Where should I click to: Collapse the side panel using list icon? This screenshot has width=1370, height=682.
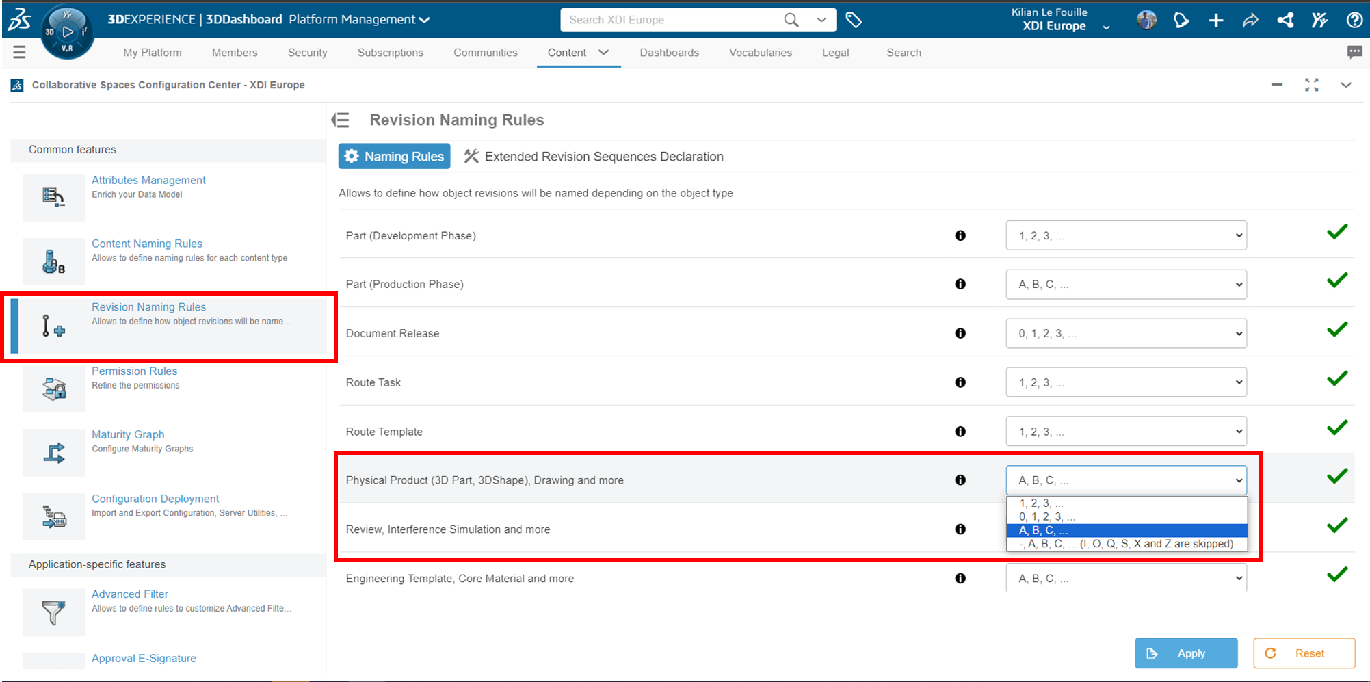(341, 120)
